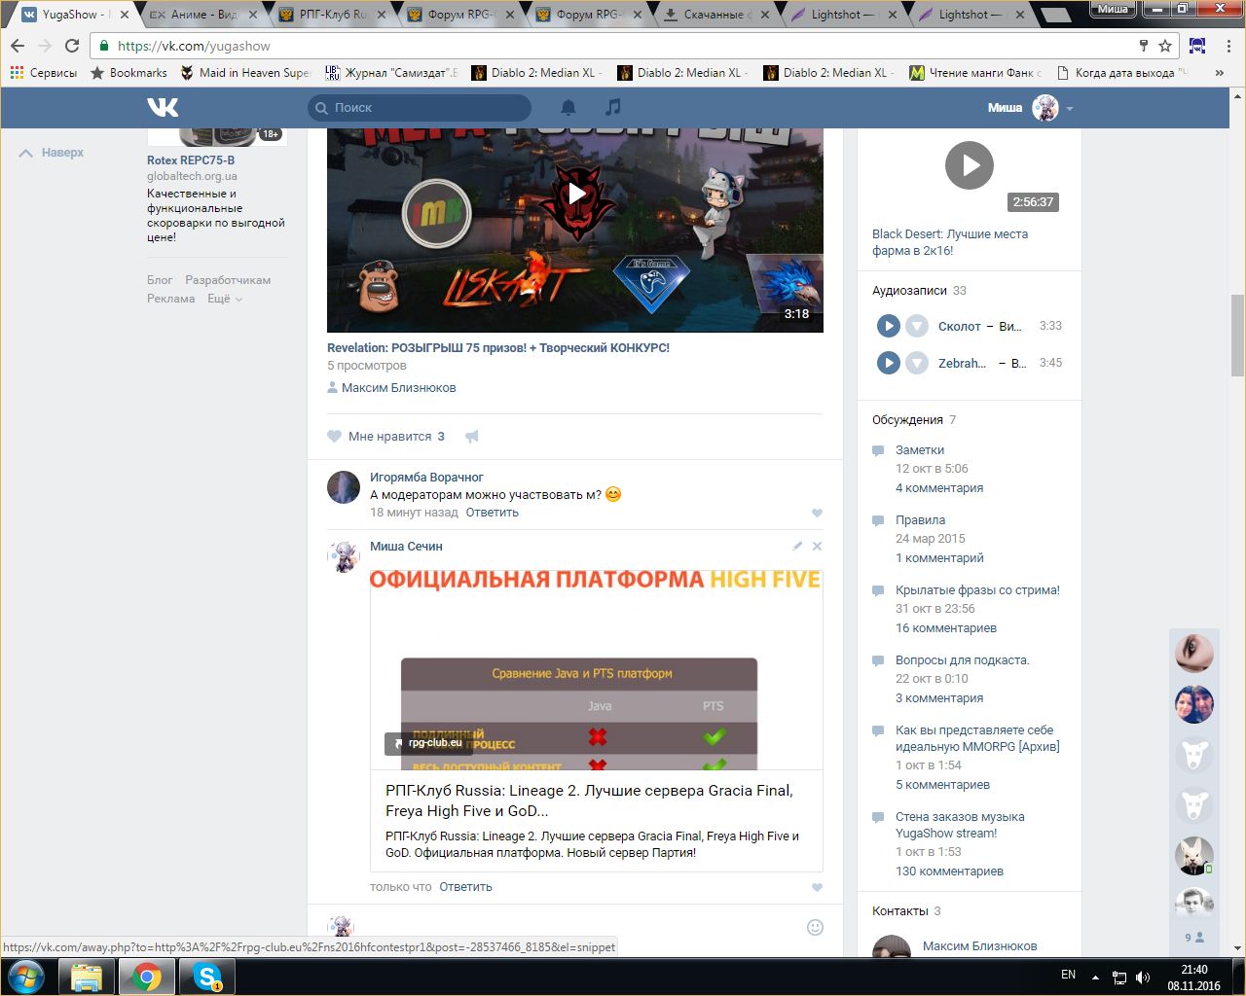Expand options for the Сколот track
This screenshot has width=1246, height=996.
point(917,326)
